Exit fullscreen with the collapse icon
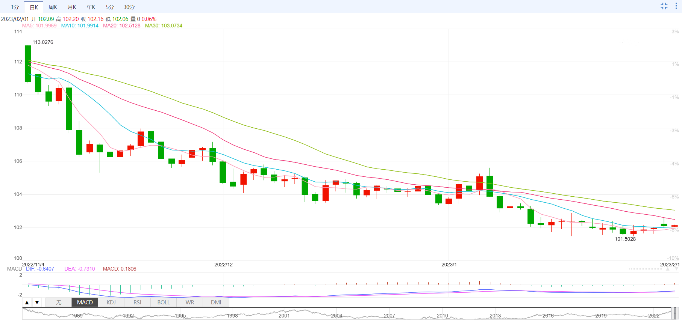Viewport: 682px width, 331px height. click(664, 6)
